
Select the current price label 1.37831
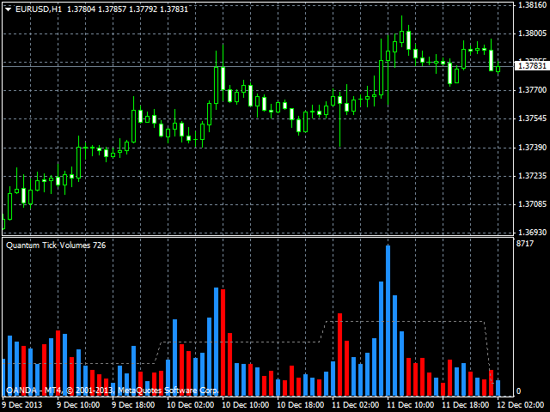530,65
